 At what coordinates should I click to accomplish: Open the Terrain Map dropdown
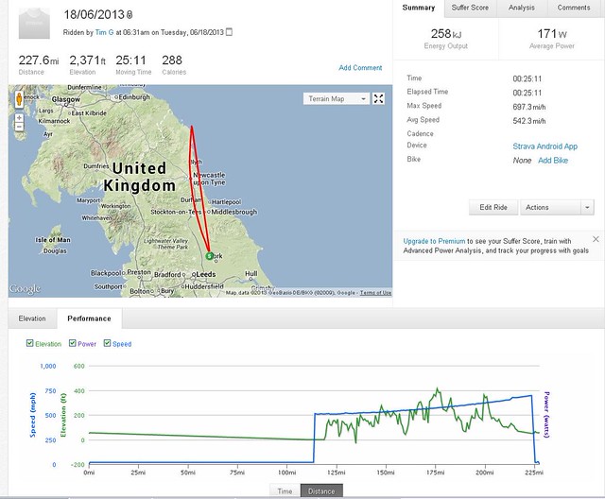[x=337, y=98]
